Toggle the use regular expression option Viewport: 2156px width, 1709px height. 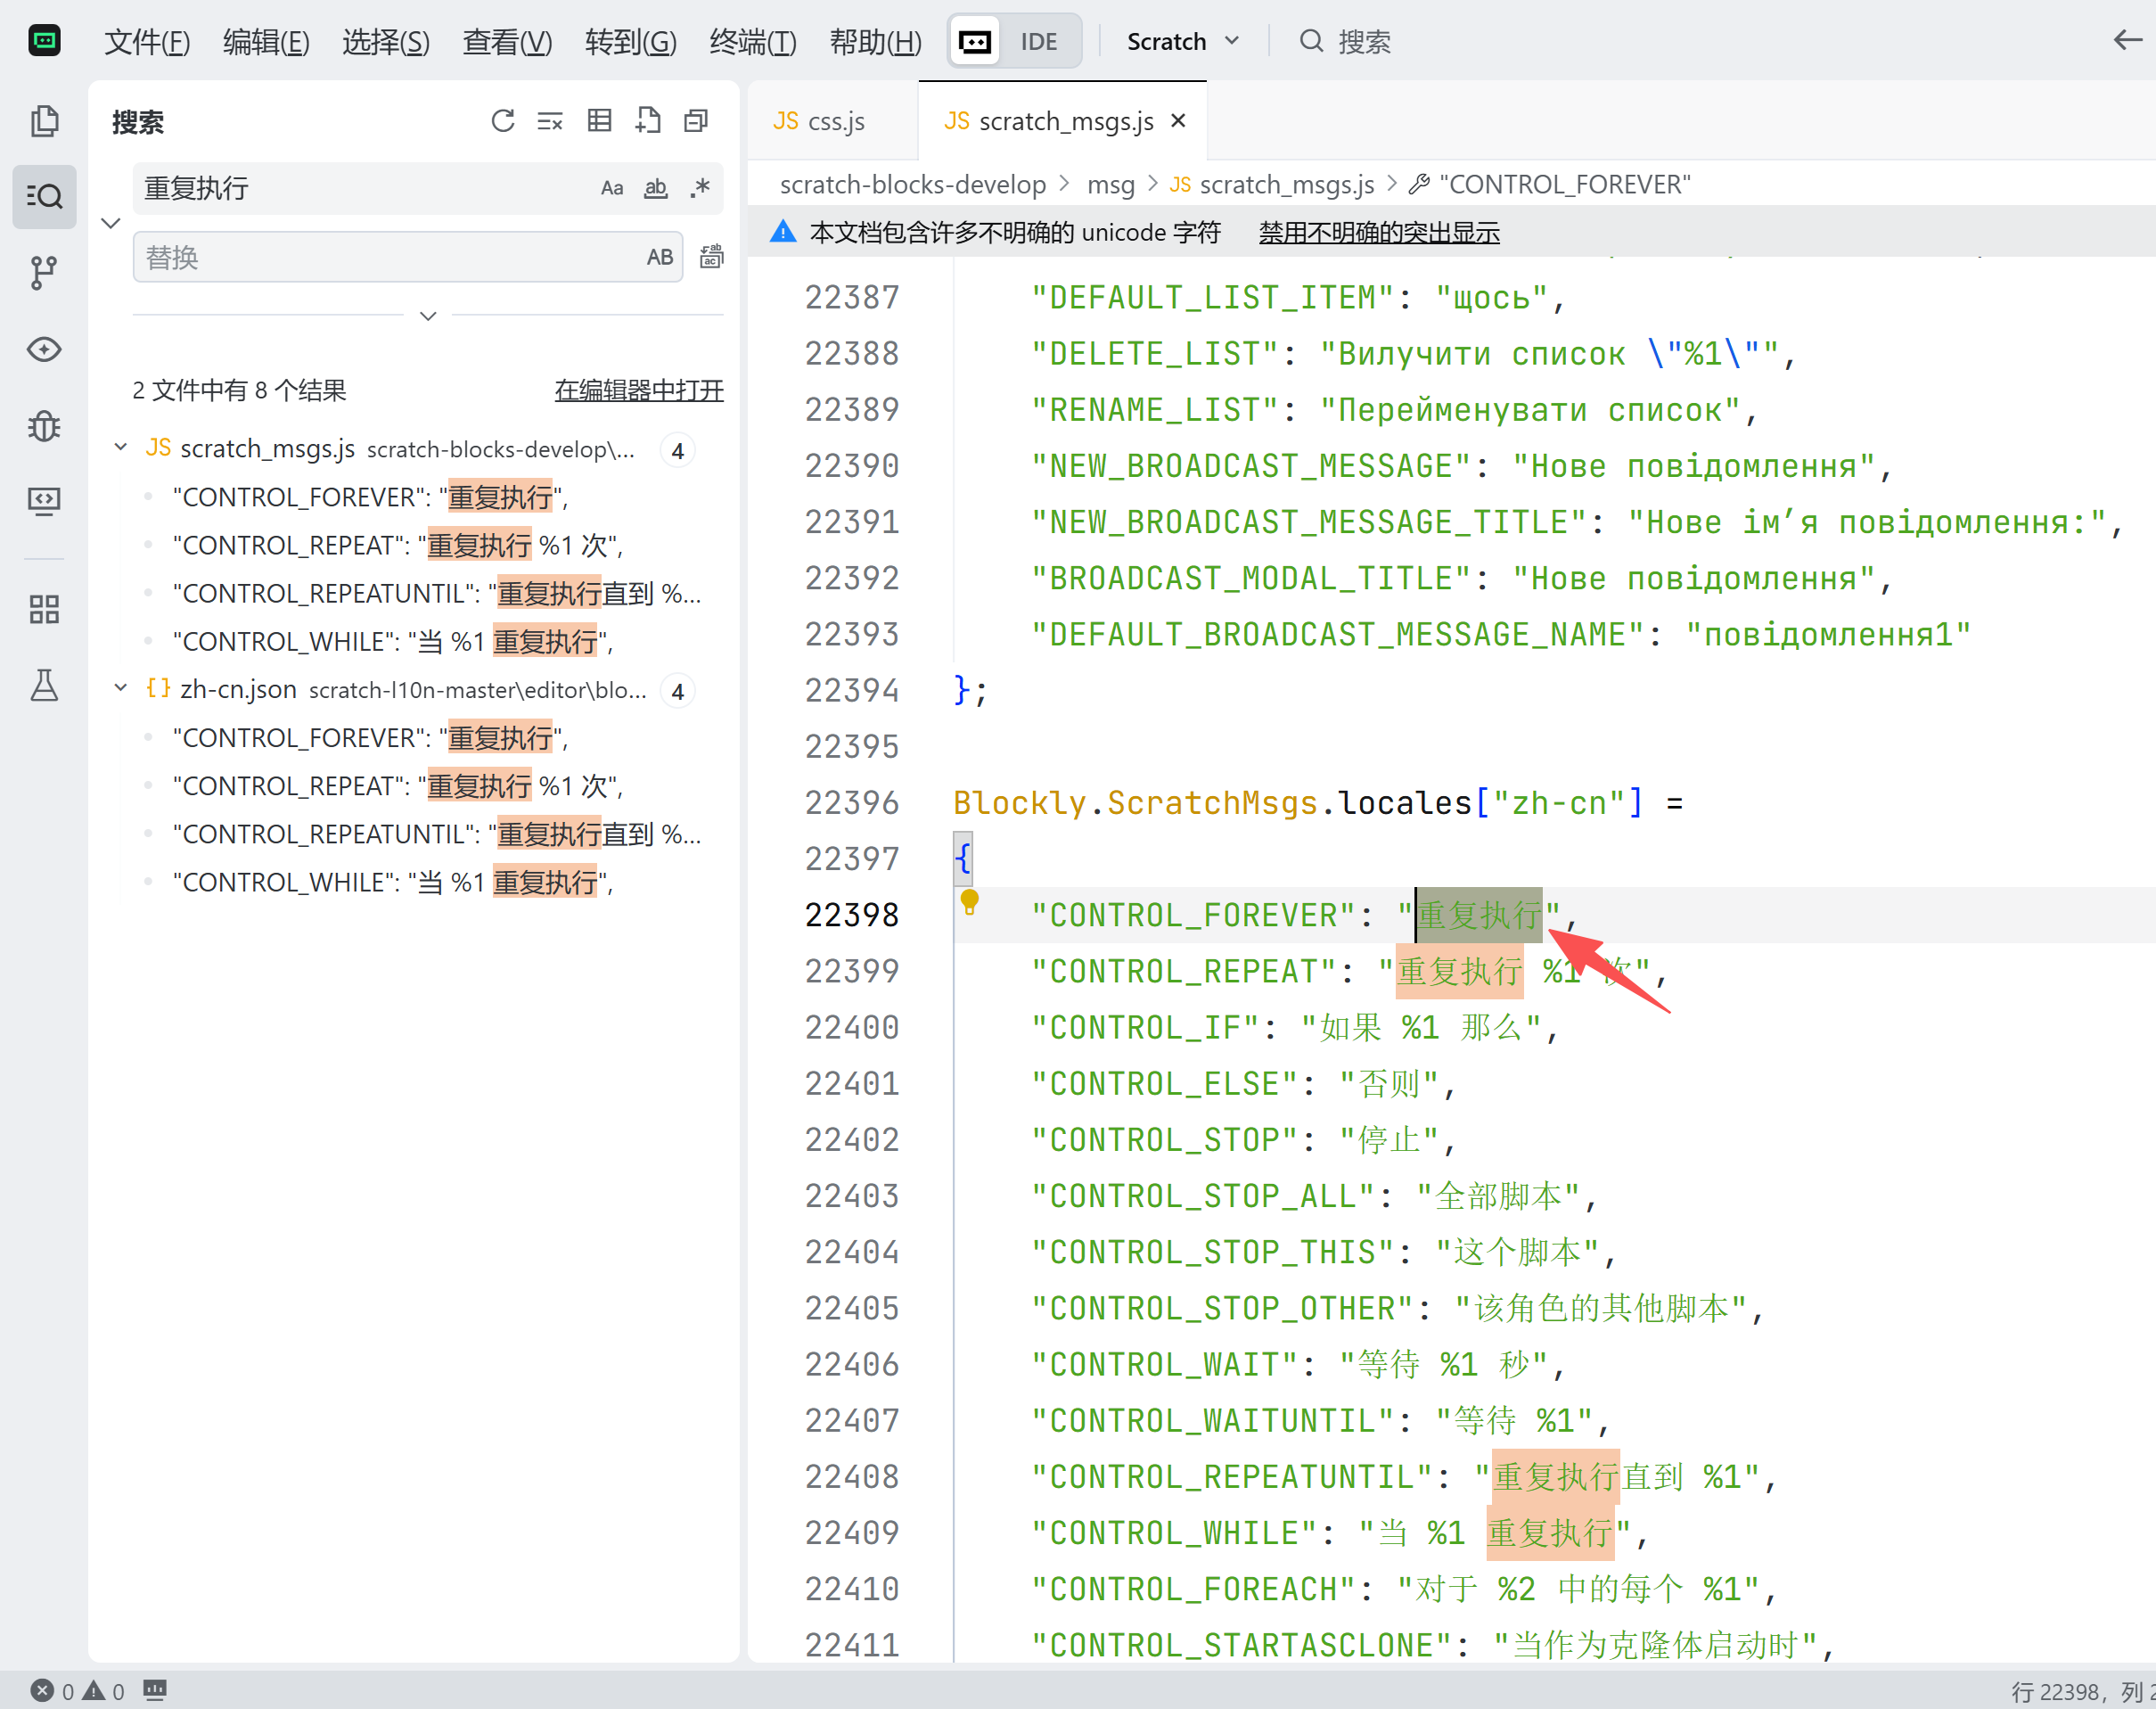pyautogui.click(x=700, y=188)
